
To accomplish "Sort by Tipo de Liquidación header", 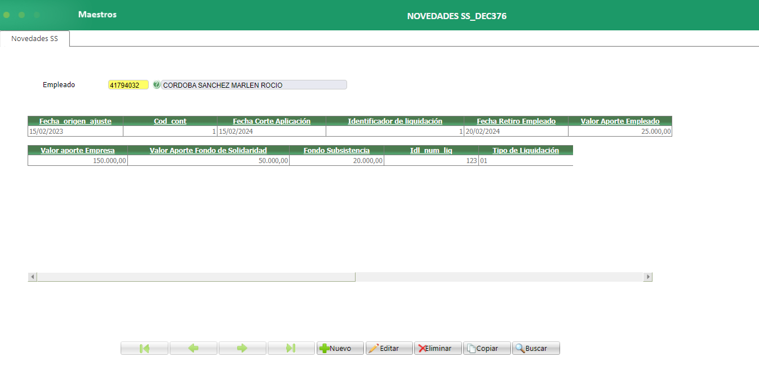I will 526,150.
